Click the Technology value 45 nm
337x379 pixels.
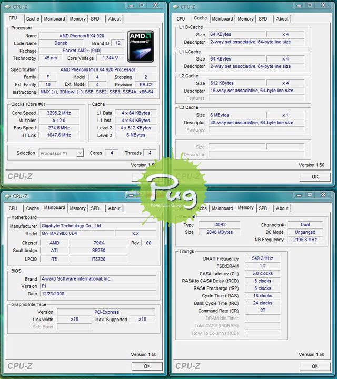pyautogui.click(x=51, y=58)
